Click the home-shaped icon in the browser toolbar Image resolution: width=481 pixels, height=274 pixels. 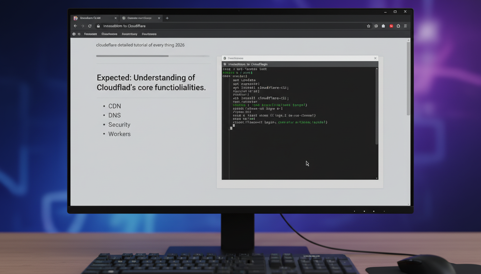(383, 26)
